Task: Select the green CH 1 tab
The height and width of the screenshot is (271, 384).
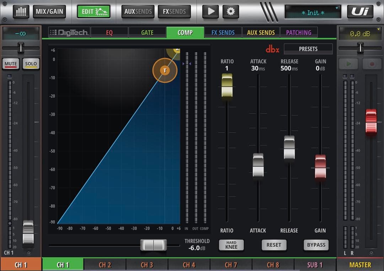Action: click(63, 265)
